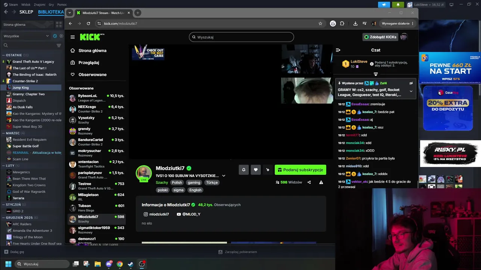Open the Znajomi menu in Steam
Image resolution: width=481 pixels, height=270 pixels.
39,4
